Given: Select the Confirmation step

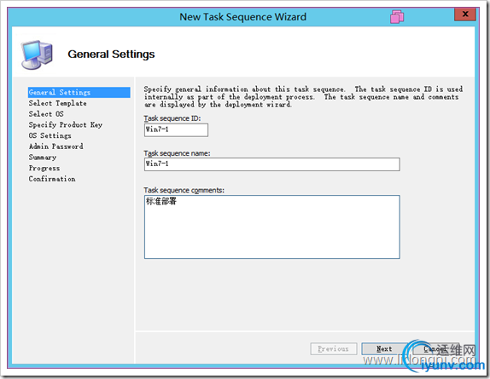Looking at the screenshot, I should (52, 179).
